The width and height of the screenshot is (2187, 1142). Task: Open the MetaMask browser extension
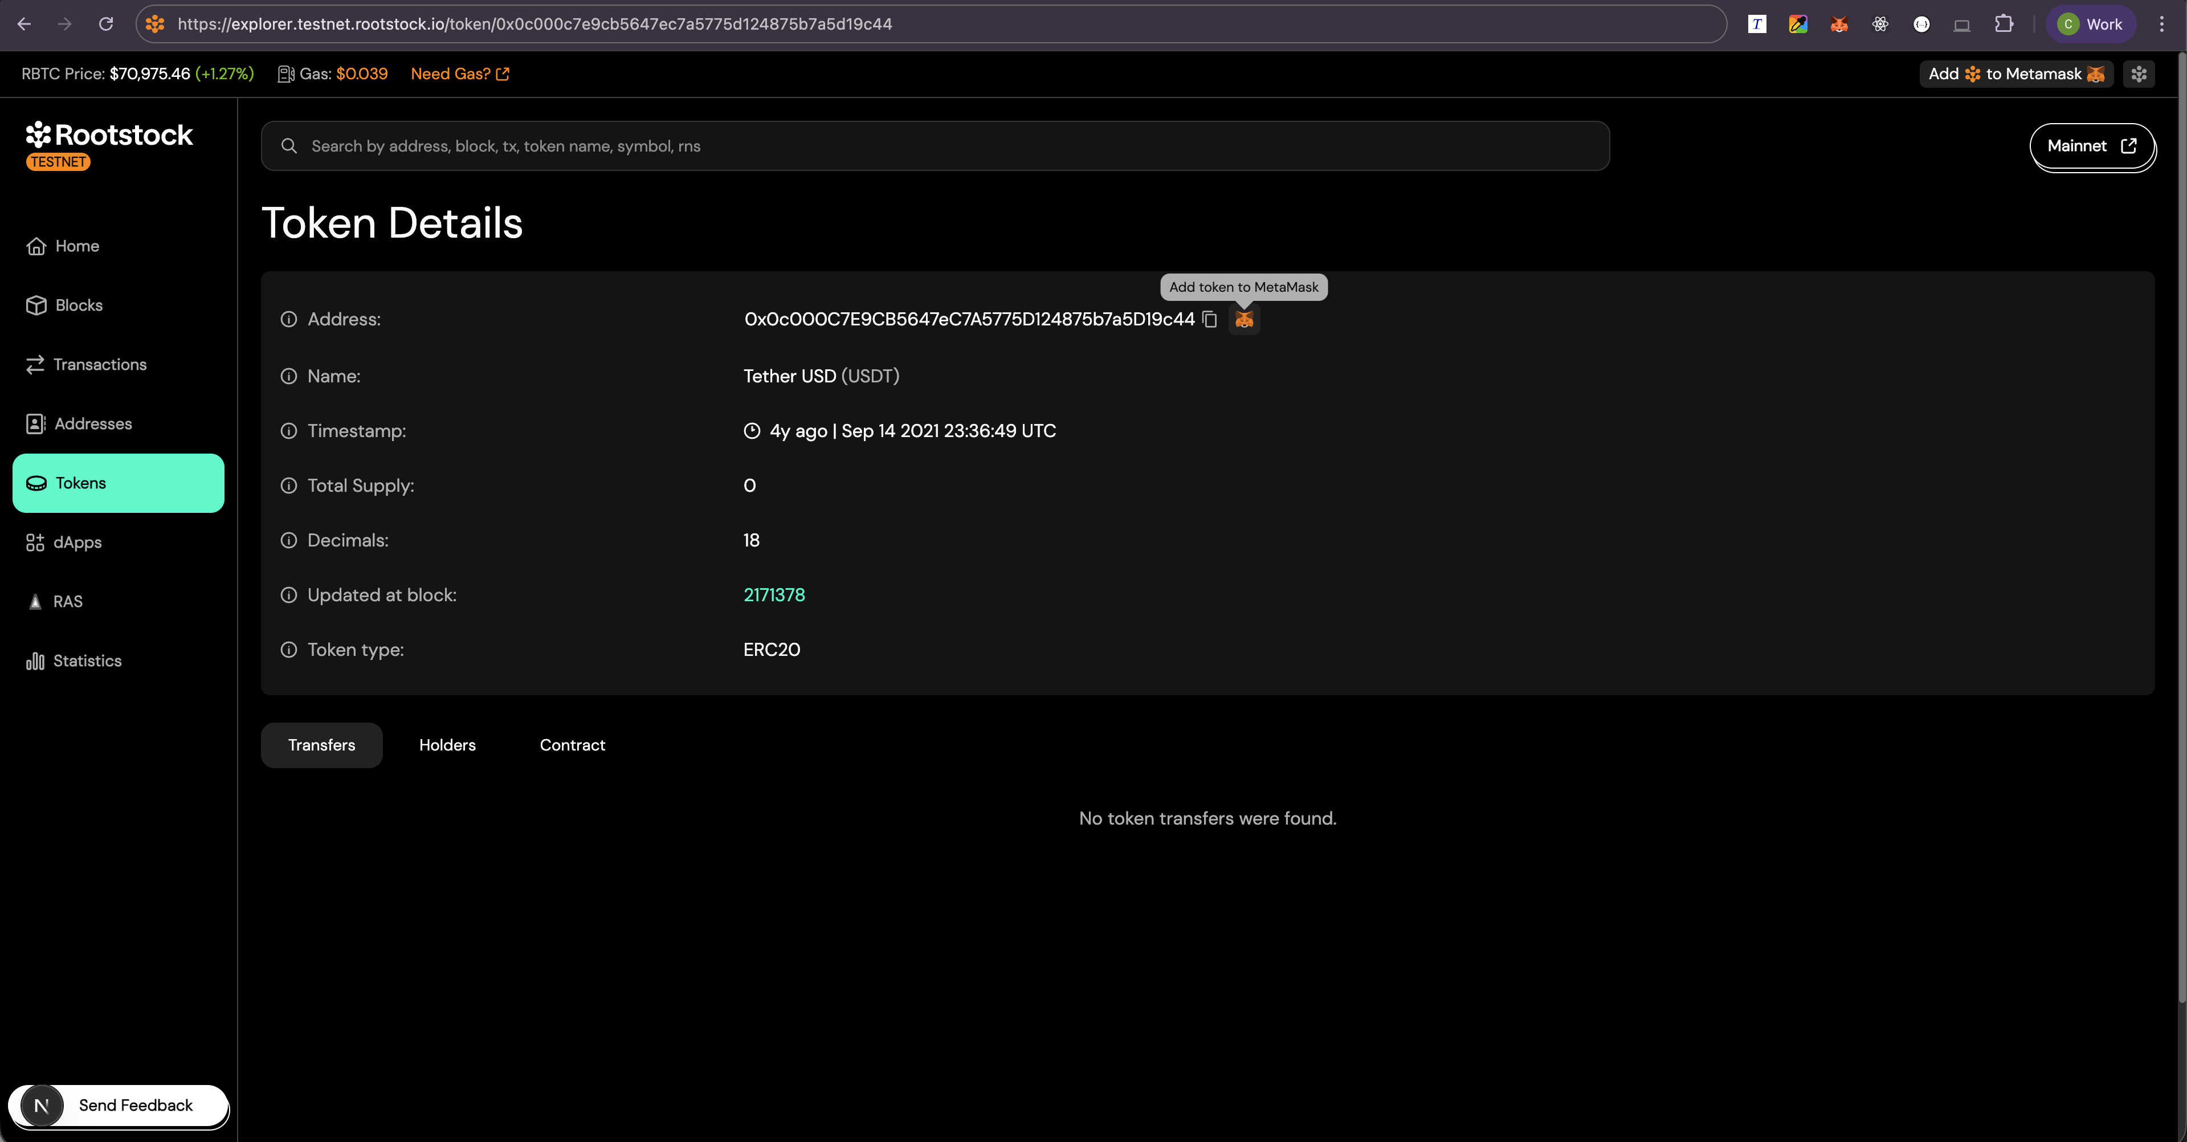click(x=1839, y=24)
